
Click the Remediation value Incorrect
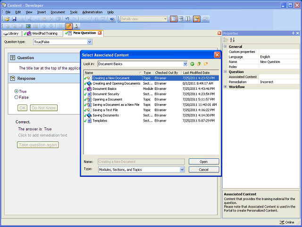[267, 82]
